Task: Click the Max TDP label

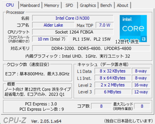Action: [85, 25]
